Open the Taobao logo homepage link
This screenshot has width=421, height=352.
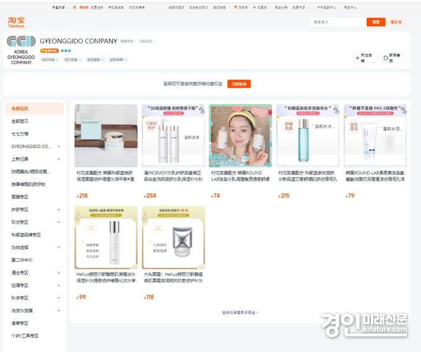coord(16,22)
